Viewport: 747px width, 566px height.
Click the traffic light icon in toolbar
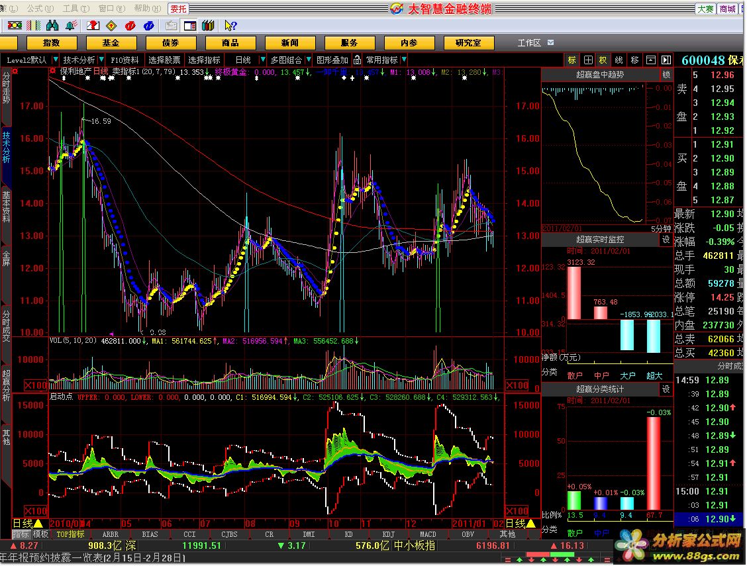click(x=15, y=26)
